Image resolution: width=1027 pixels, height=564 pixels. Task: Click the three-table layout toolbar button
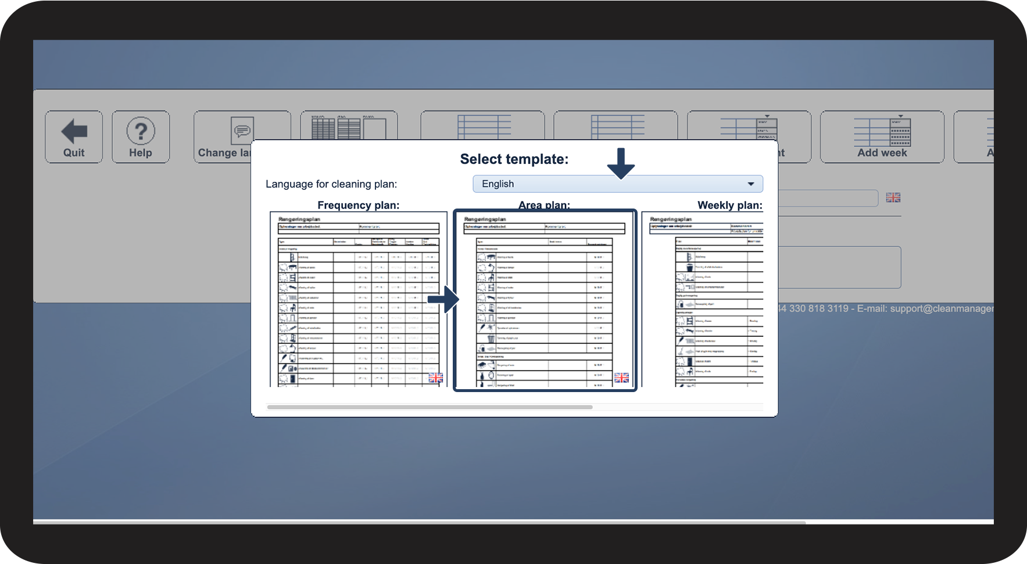click(x=349, y=125)
